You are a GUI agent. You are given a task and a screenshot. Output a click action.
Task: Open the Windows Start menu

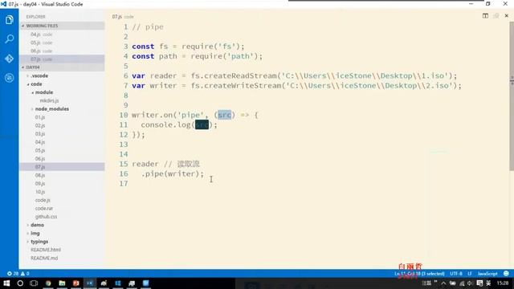[x=6, y=283]
